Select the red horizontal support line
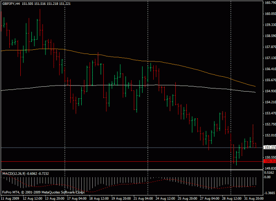276x201 pixels. click(x=132, y=161)
